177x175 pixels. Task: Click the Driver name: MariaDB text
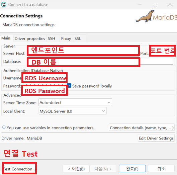pyautogui.click(x=22, y=138)
